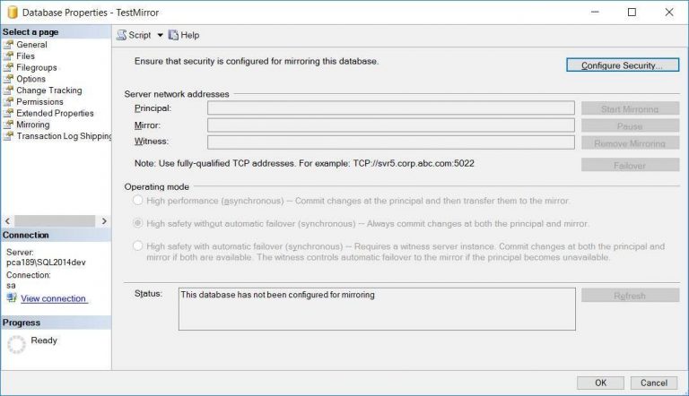
Task: Select High performance (asynchronous) mode
Action: [x=137, y=201]
